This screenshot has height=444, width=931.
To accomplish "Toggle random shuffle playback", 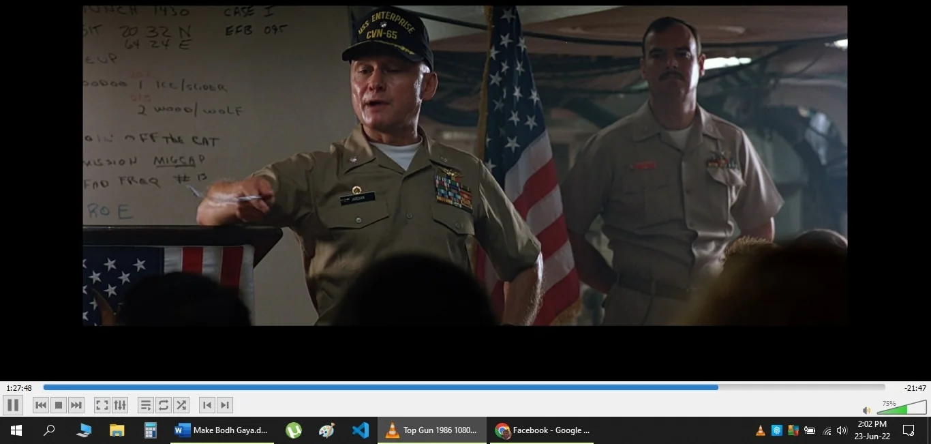I will pyautogui.click(x=181, y=405).
